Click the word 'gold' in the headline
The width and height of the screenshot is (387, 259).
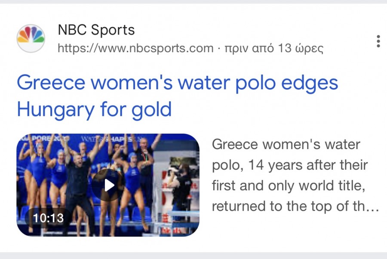(x=151, y=109)
